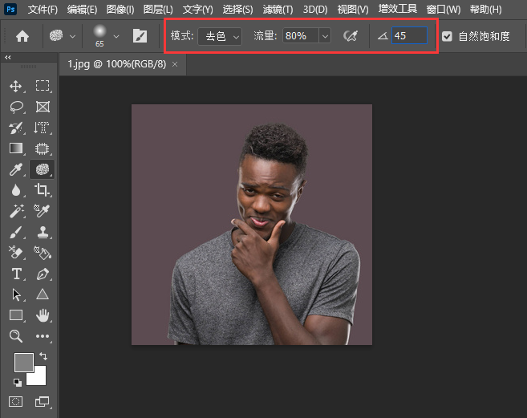
Task: Open the 图层(L) menu
Action: click(157, 10)
